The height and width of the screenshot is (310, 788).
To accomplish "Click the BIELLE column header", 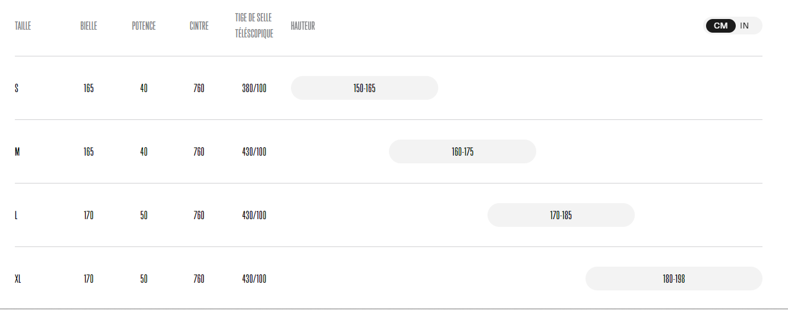I will (88, 26).
